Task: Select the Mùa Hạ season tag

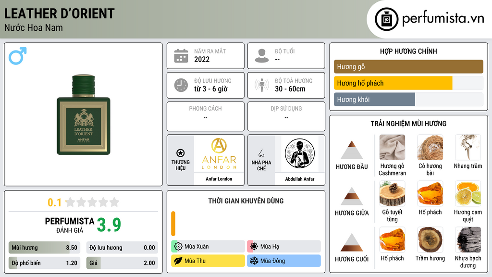Action: click(284, 247)
